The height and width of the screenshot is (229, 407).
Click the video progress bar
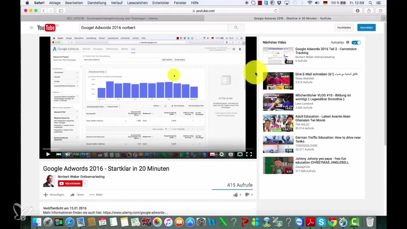[148, 149]
